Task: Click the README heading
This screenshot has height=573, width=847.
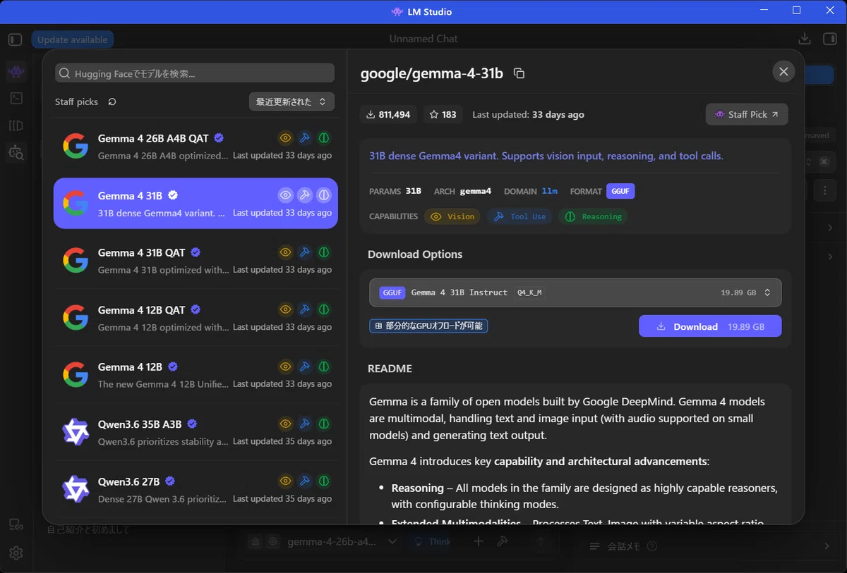Action: [x=390, y=369]
